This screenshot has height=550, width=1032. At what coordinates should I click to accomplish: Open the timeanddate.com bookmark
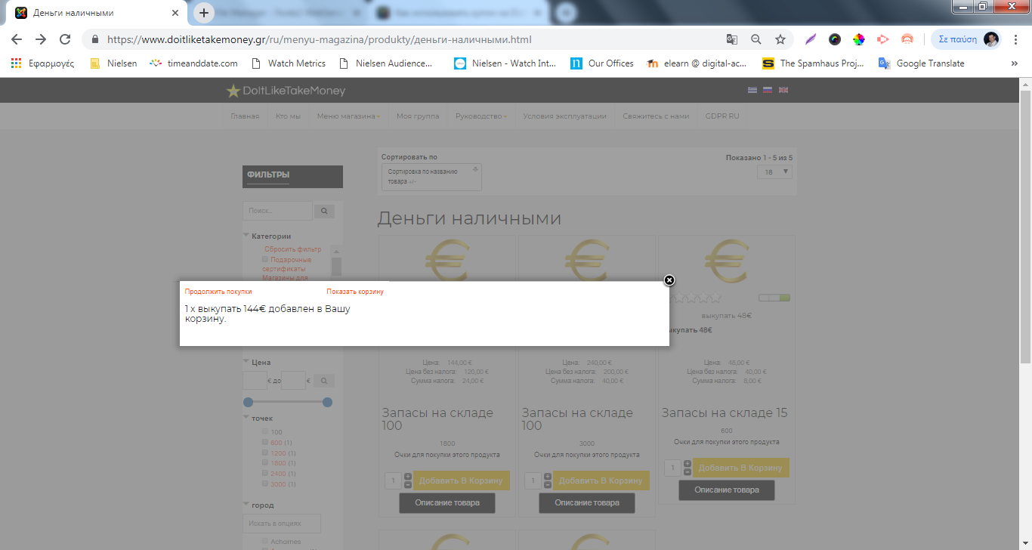pos(194,63)
